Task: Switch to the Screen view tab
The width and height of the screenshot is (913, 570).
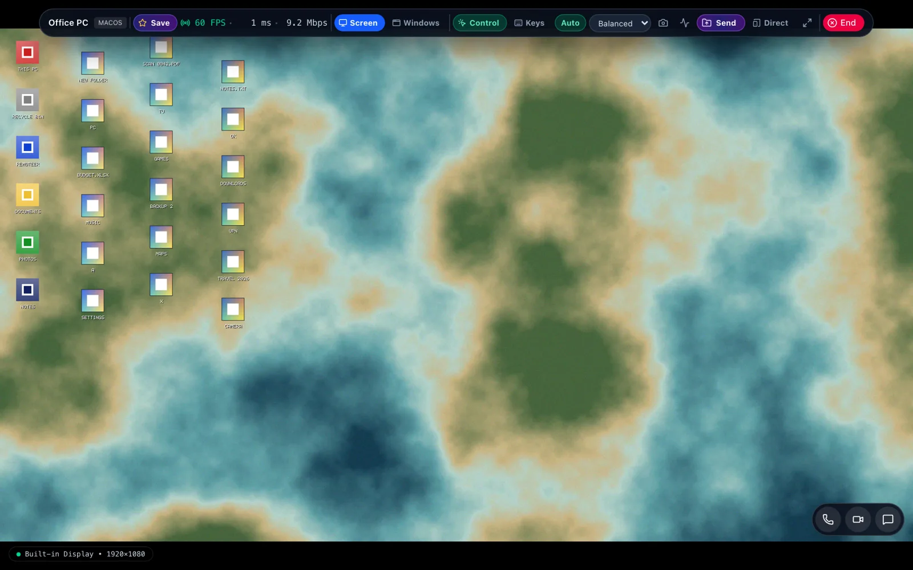Action: (x=359, y=23)
